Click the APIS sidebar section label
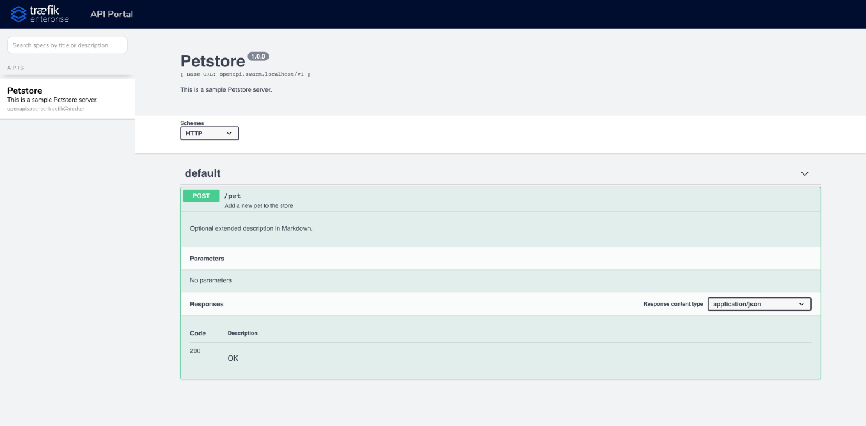This screenshot has height=426, width=866. pyautogui.click(x=15, y=67)
